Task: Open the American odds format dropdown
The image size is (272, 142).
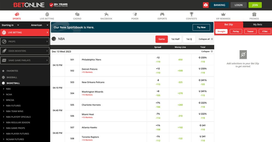Action: coord(40,25)
